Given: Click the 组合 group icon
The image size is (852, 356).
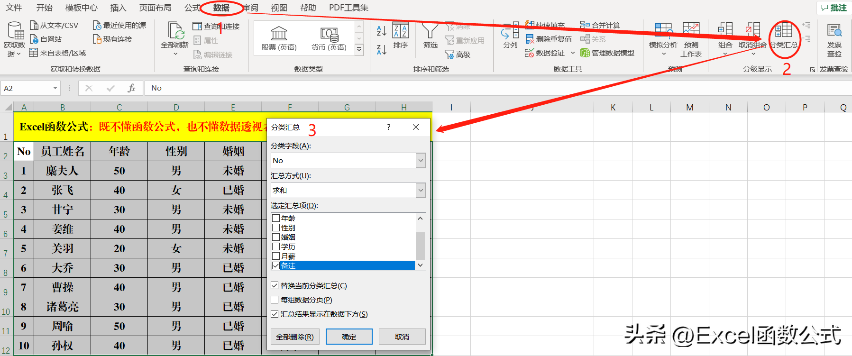Looking at the screenshot, I should (725, 29).
